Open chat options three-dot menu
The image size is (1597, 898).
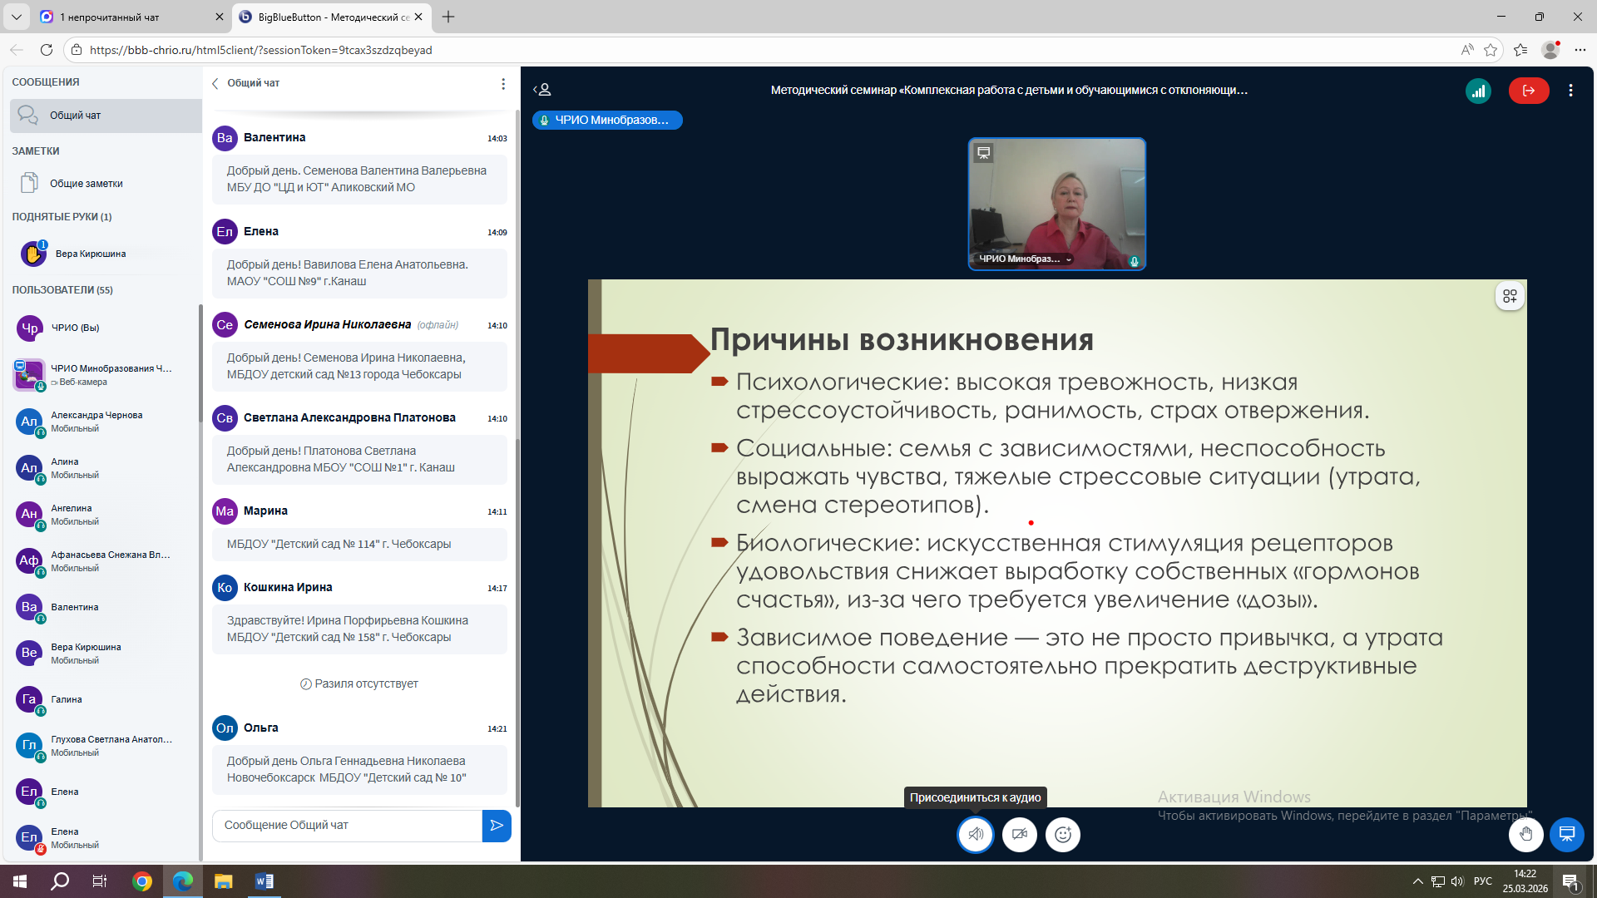click(503, 84)
